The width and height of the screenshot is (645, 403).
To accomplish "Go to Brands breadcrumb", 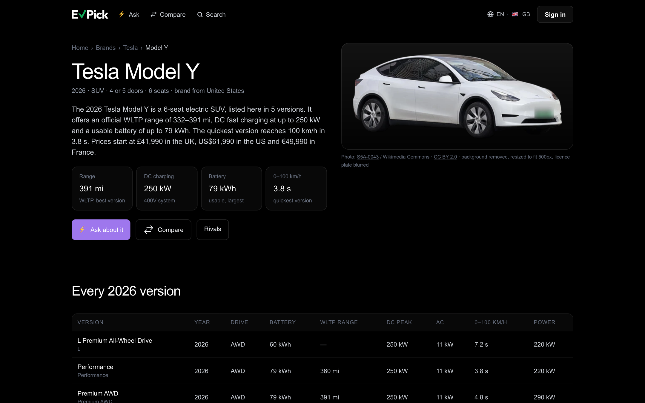I will coord(105,48).
